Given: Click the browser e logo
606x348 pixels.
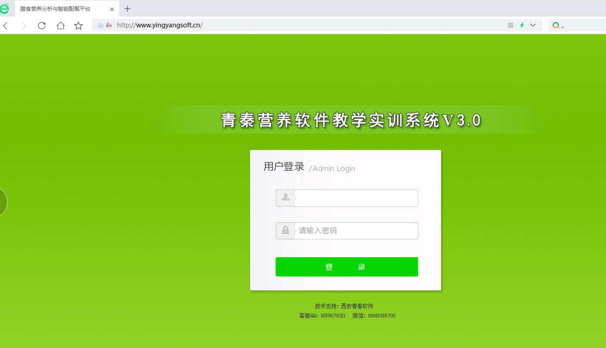Looking at the screenshot, I should tap(5, 9).
